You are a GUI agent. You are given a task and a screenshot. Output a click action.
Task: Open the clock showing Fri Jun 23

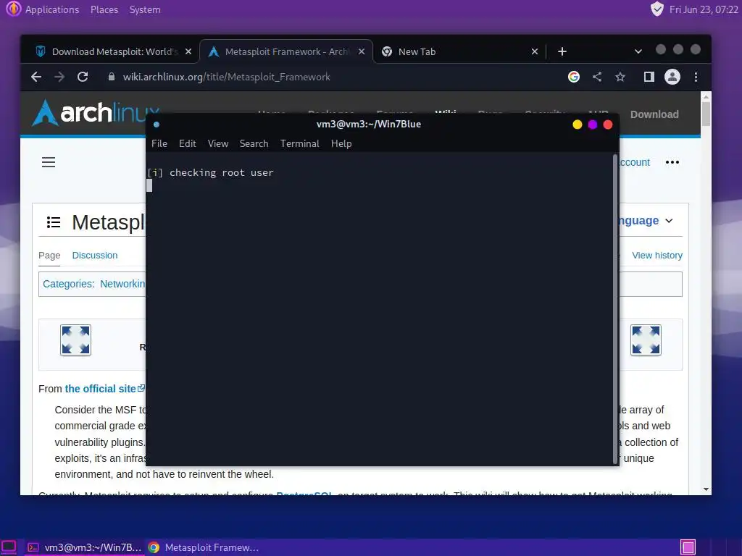704,9
